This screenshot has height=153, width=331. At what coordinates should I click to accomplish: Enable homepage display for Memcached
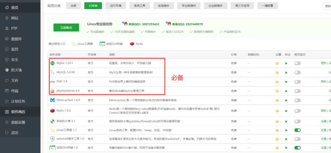pyautogui.click(x=297, y=100)
